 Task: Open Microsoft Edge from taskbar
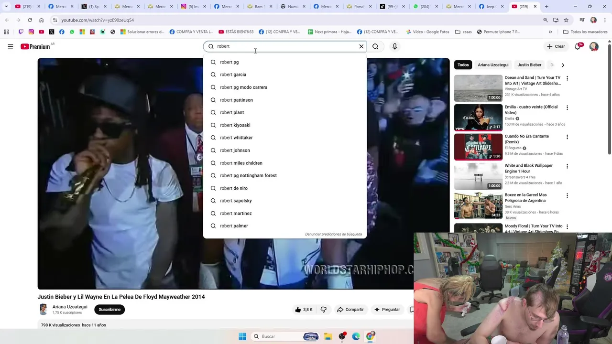[356, 336]
